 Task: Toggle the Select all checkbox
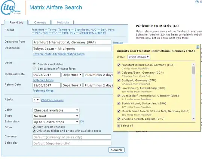pyautogui.click(x=118, y=126)
